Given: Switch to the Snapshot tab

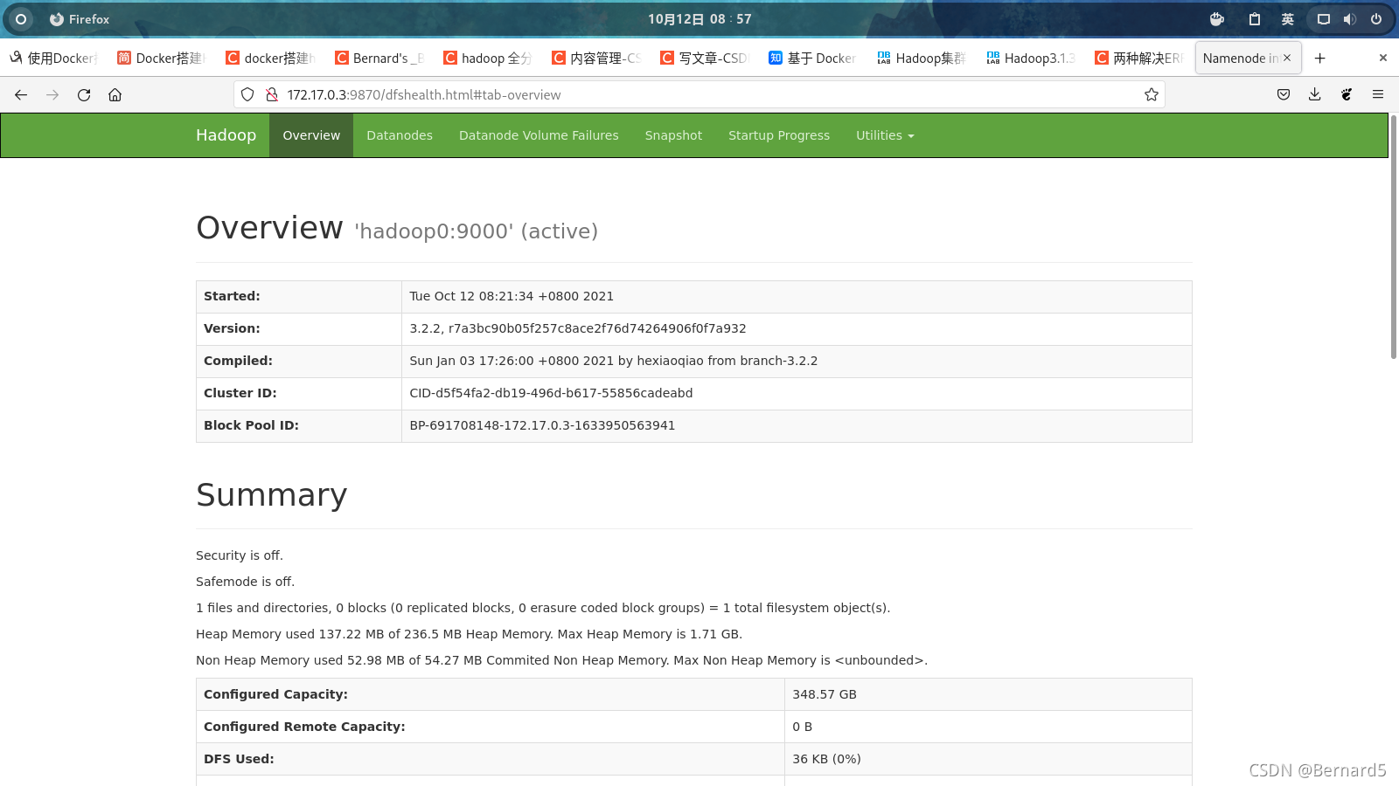Looking at the screenshot, I should [x=673, y=135].
